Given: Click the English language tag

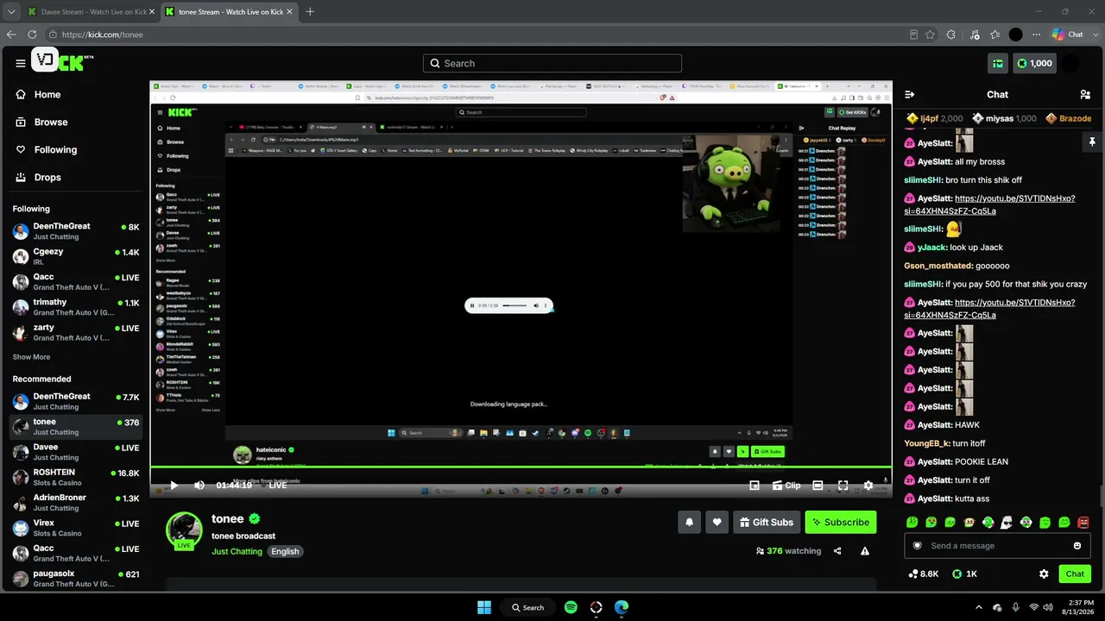Looking at the screenshot, I should pos(285,552).
